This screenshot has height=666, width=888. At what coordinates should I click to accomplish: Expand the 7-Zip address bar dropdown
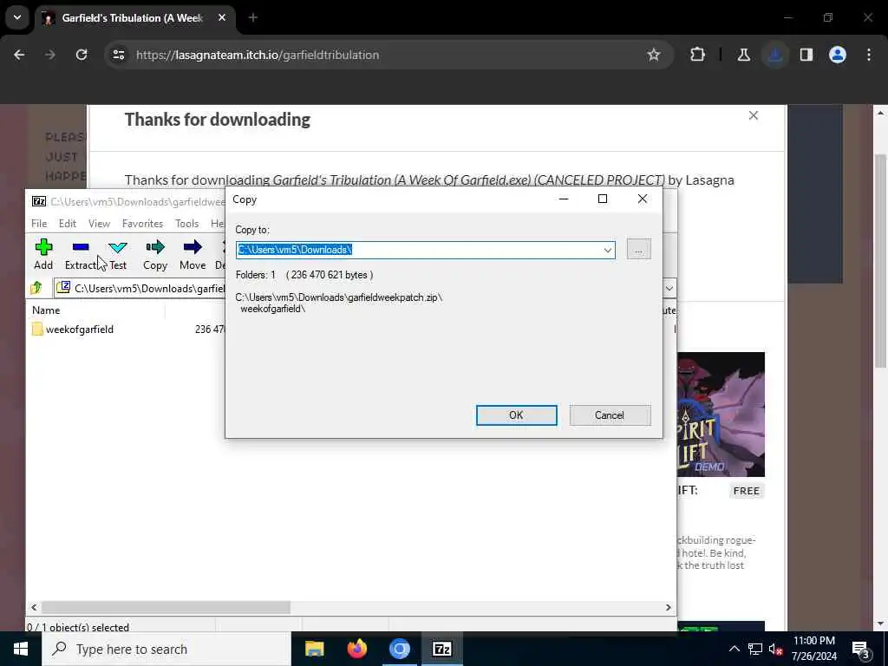669,288
